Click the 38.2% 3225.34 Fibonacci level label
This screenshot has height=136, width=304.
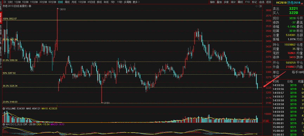(x=10, y=86)
